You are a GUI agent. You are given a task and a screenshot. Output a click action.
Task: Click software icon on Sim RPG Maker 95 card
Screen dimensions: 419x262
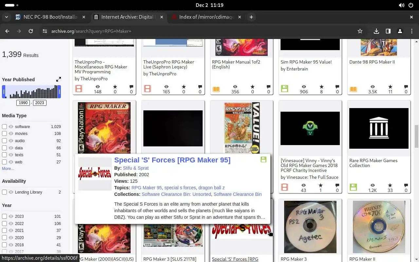pyautogui.click(x=284, y=89)
